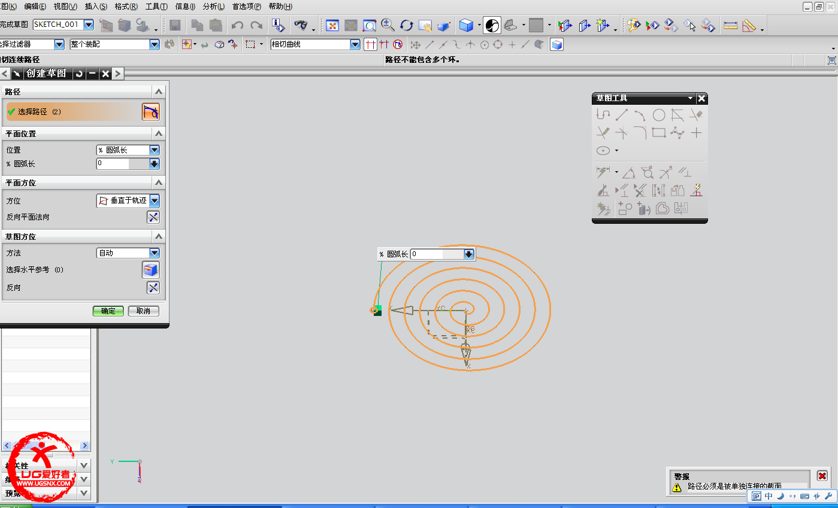Select the Line tool in 草图工具
The height and width of the screenshot is (508, 838).
click(x=622, y=115)
